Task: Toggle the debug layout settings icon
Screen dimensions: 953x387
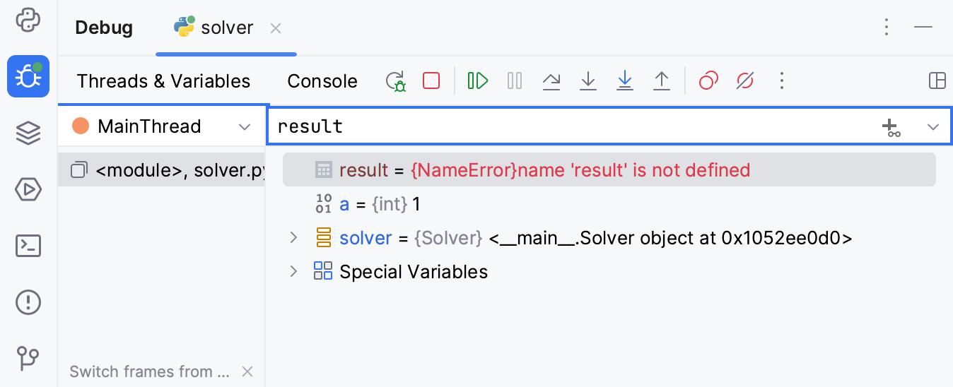Action: click(x=937, y=81)
